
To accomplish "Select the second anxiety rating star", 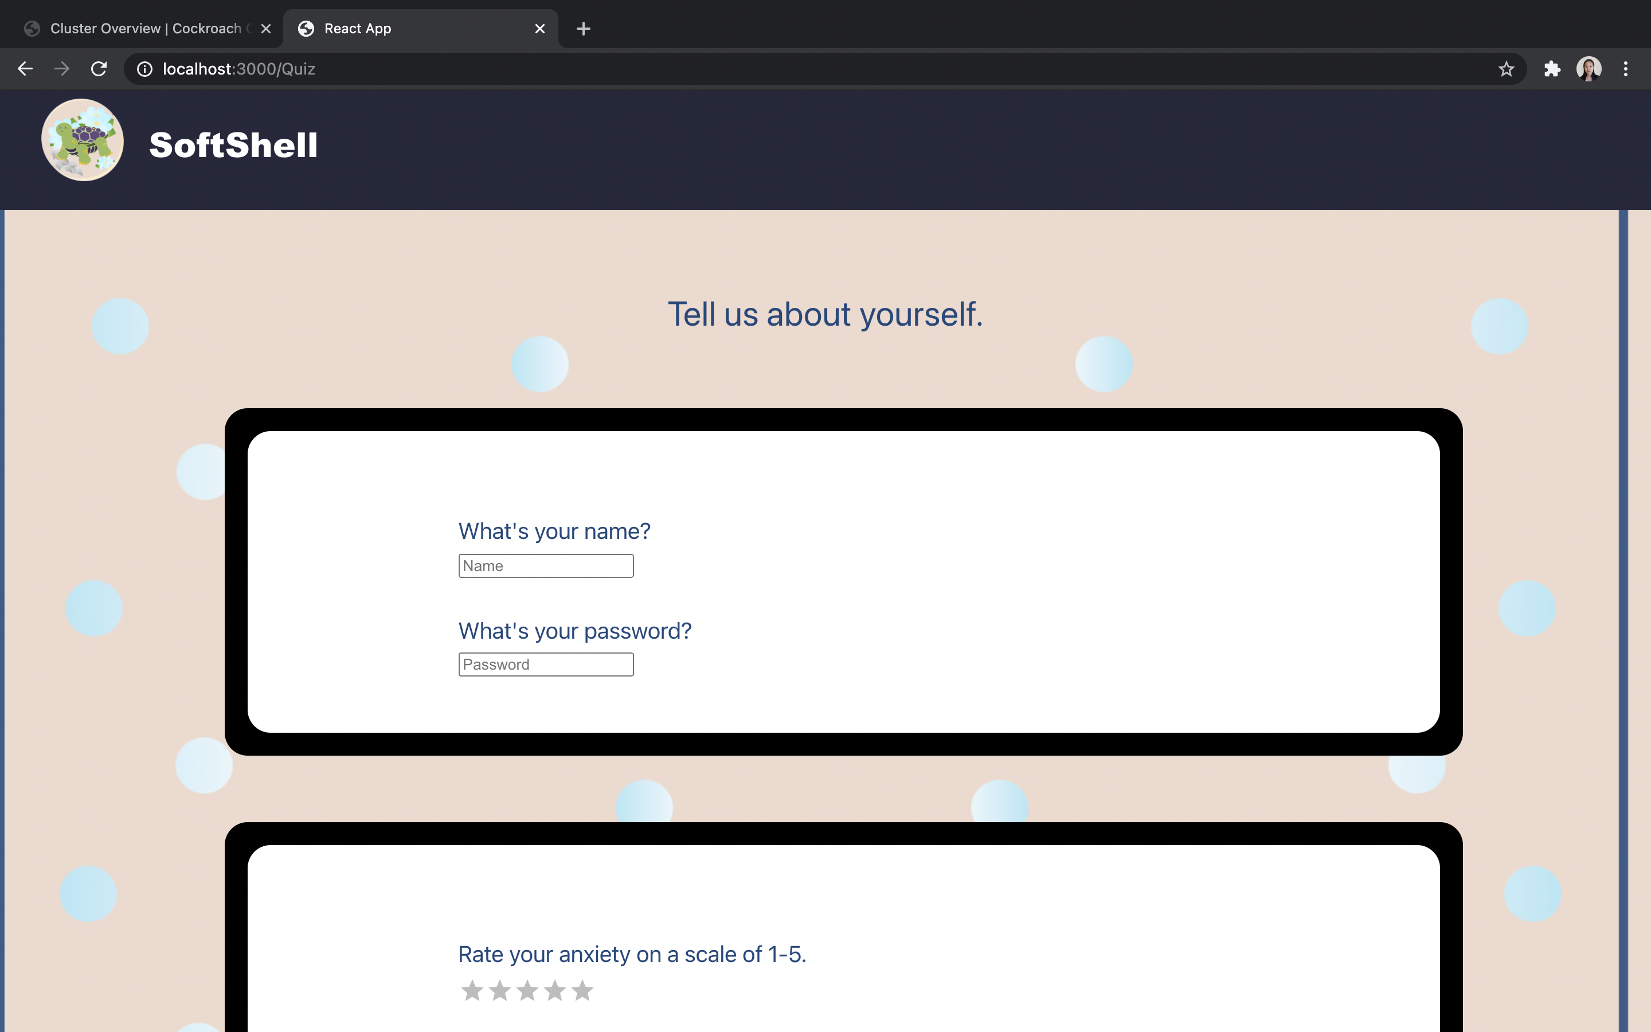I will pyautogui.click(x=500, y=990).
